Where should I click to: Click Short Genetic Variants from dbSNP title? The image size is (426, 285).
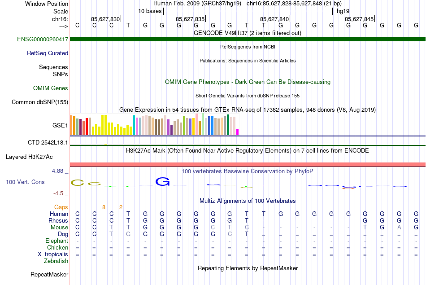(x=248, y=96)
